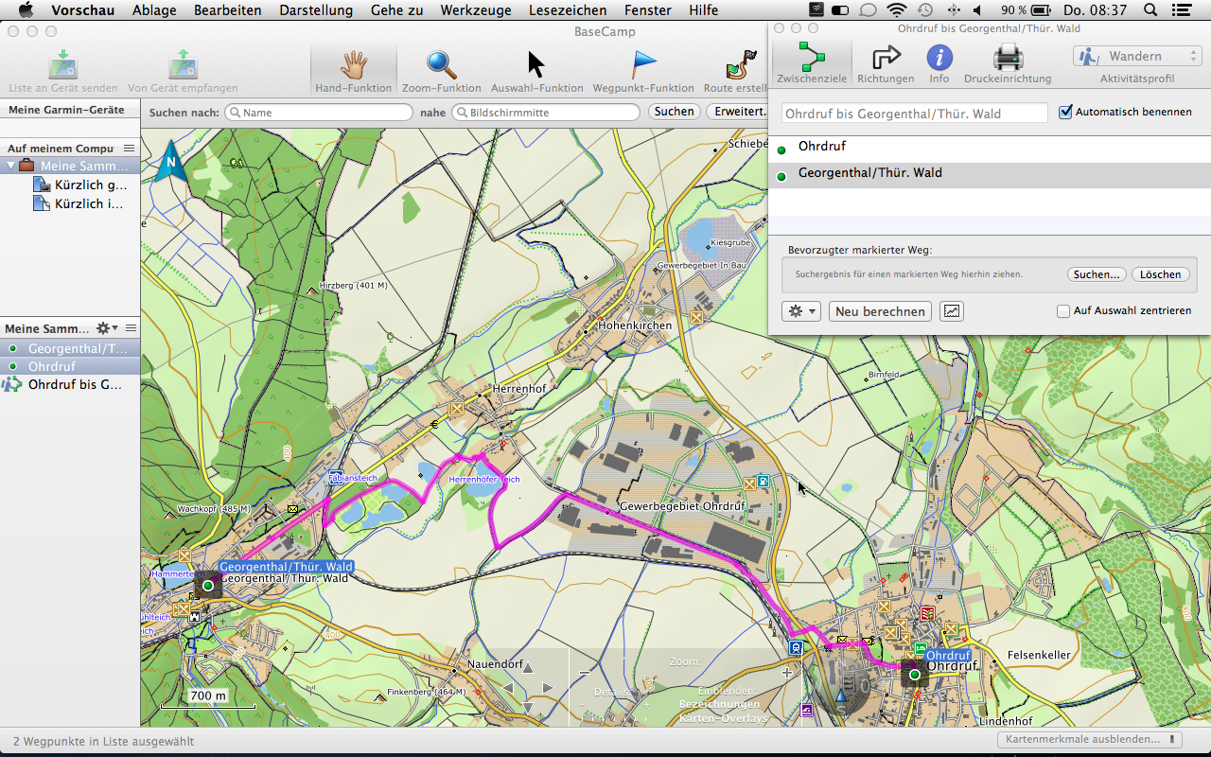Click the elevation graph icon button
The height and width of the screenshot is (757, 1211).
(951, 311)
